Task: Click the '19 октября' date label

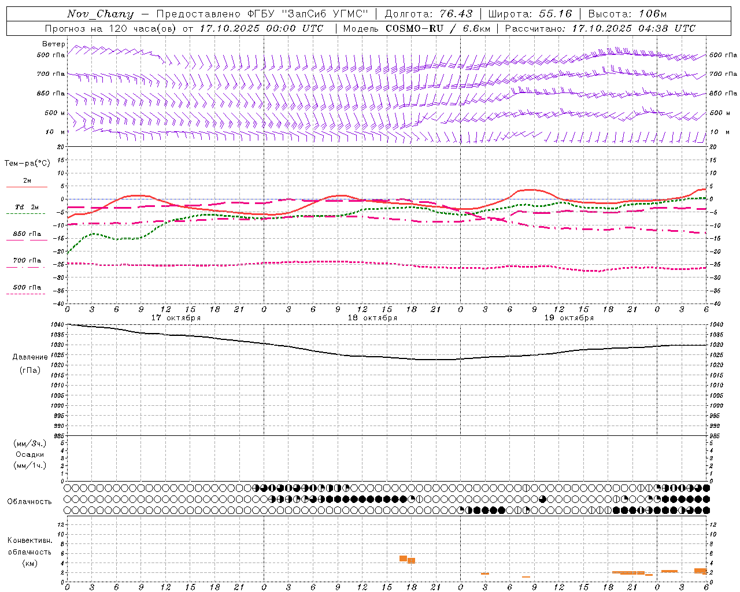Action: 569,318
